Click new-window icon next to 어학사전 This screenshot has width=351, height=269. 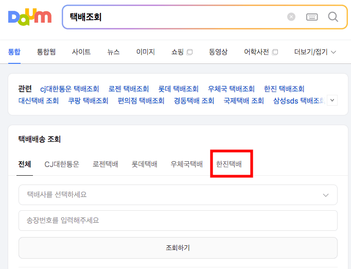(275, 52)
